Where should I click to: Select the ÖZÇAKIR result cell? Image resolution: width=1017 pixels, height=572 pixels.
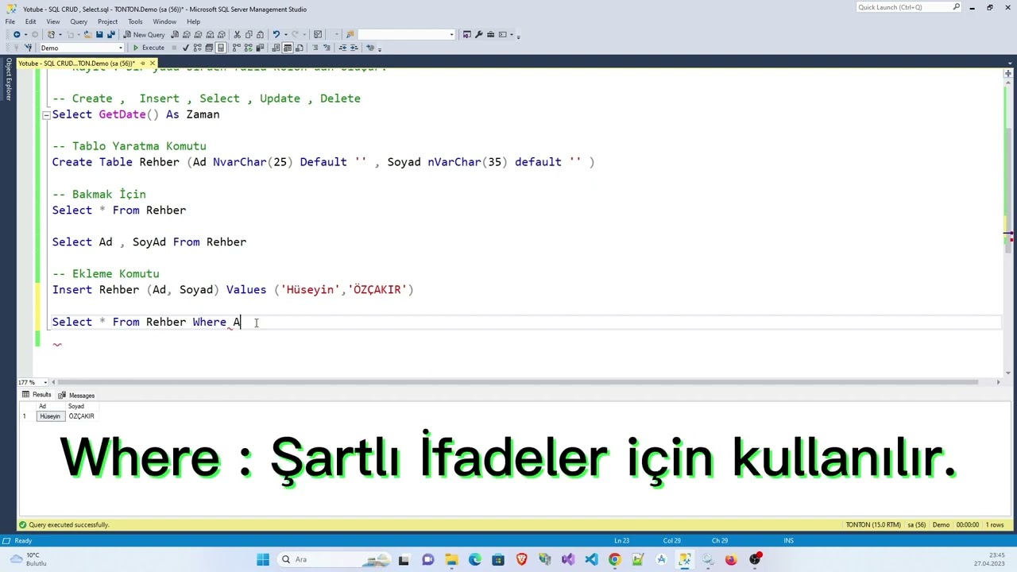(x=81, y=416)
